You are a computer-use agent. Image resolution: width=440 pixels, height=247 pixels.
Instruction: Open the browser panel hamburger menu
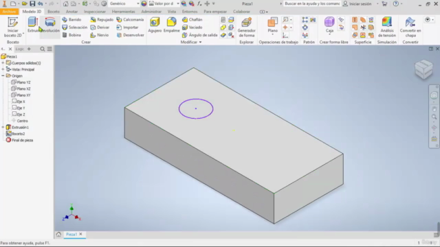pos(49,49)
